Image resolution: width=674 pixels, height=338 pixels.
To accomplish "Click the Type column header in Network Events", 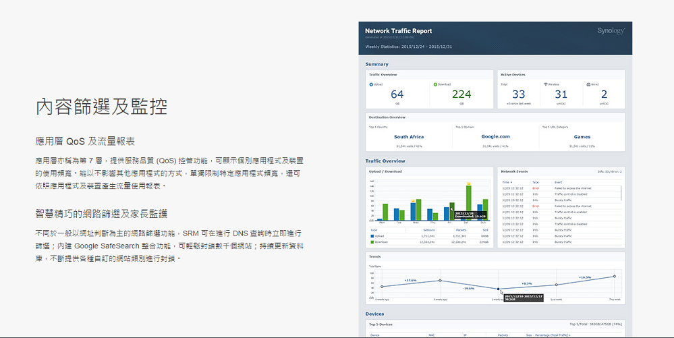I will click(536, 182).
